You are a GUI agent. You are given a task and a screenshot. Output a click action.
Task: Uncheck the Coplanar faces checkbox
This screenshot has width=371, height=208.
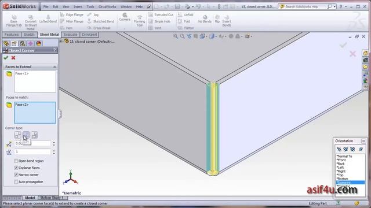(x=16, y=168)
